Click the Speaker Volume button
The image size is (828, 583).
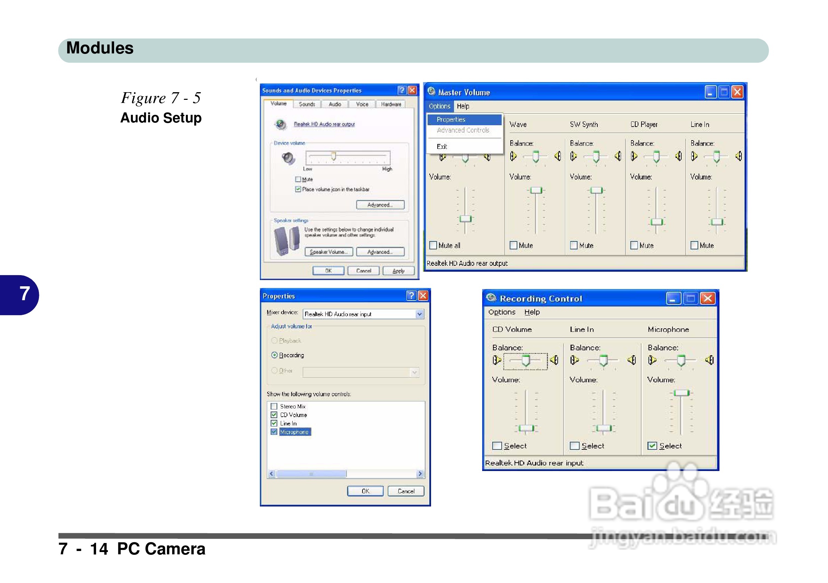328,251
